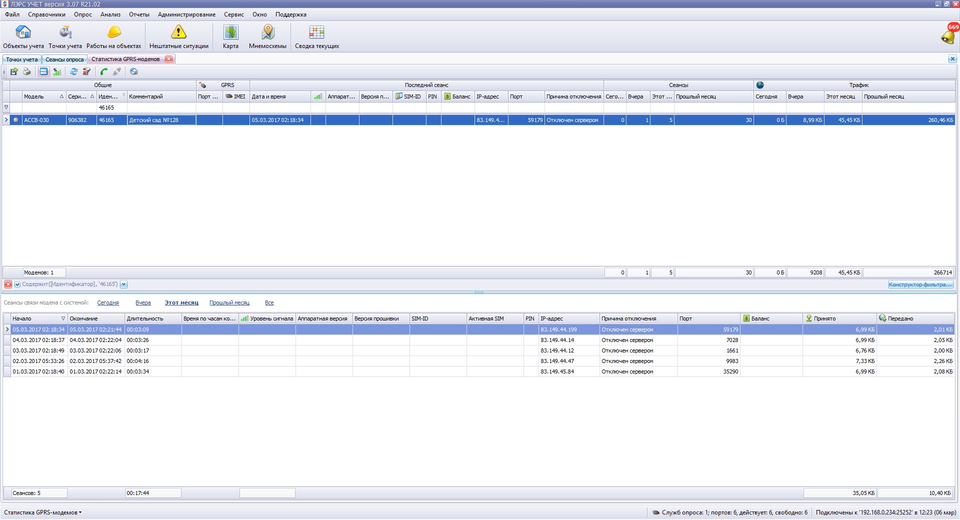
Task: Show Все sessions
Action: coord(269,302)
